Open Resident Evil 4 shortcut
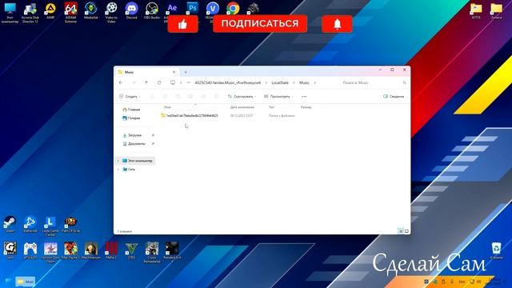512x288 pixels. tap(172, 253)
